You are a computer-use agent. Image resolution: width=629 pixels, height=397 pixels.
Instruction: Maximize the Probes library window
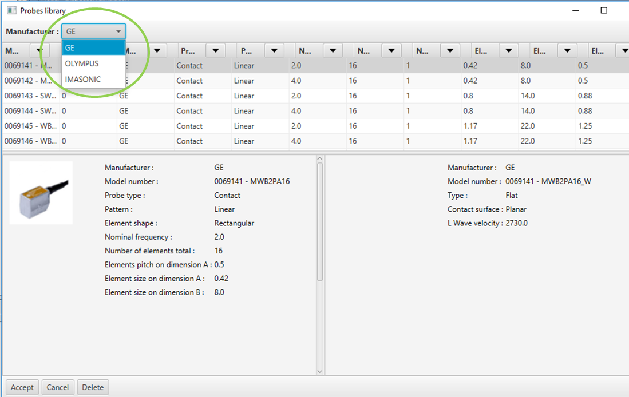[604, 10]
